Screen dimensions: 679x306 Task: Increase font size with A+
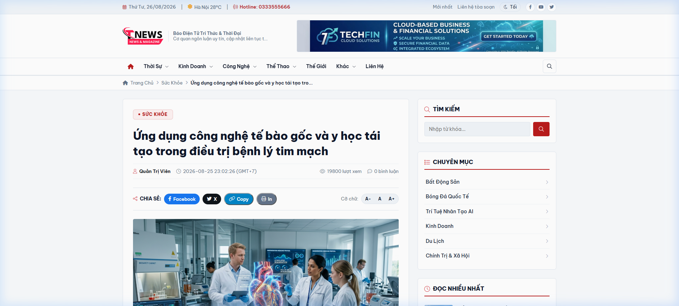392,199
